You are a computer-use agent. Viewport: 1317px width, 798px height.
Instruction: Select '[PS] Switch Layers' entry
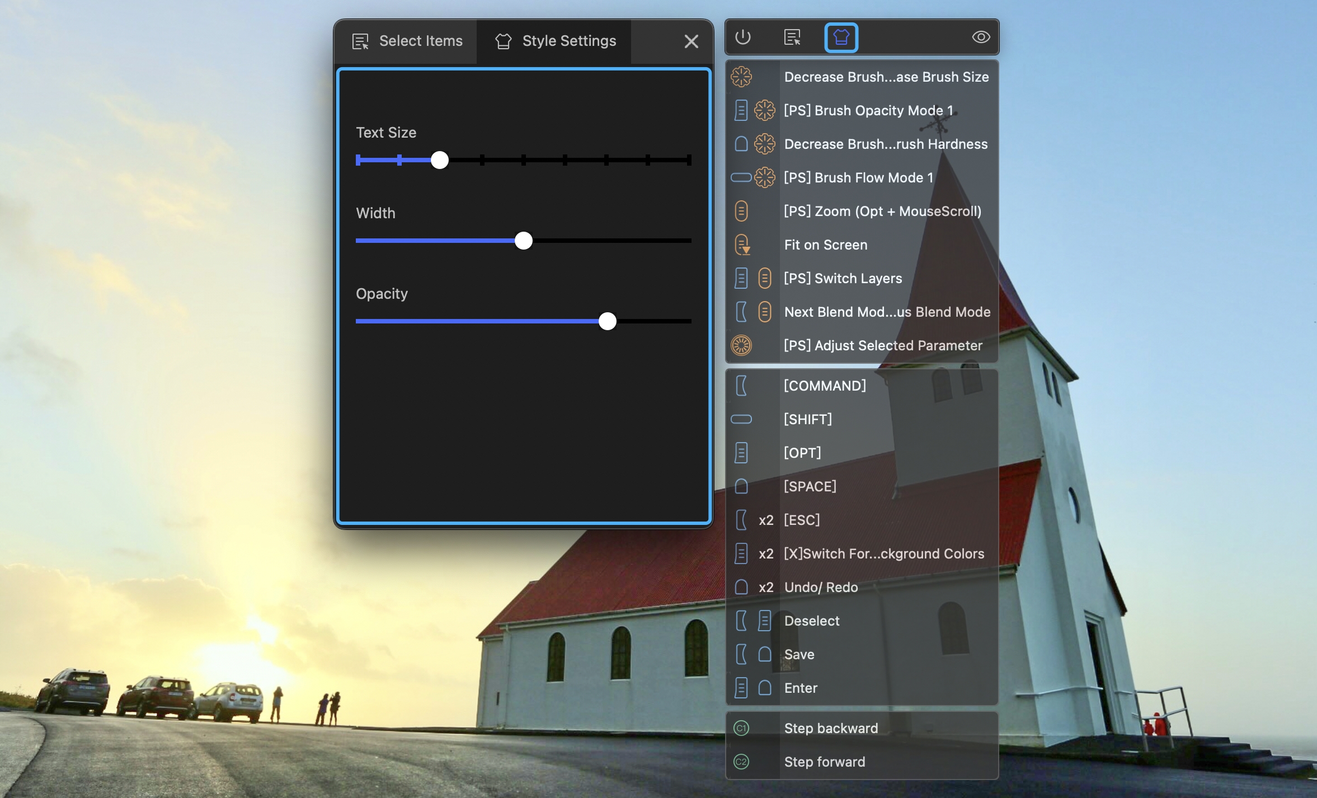[x=862, y=278]
